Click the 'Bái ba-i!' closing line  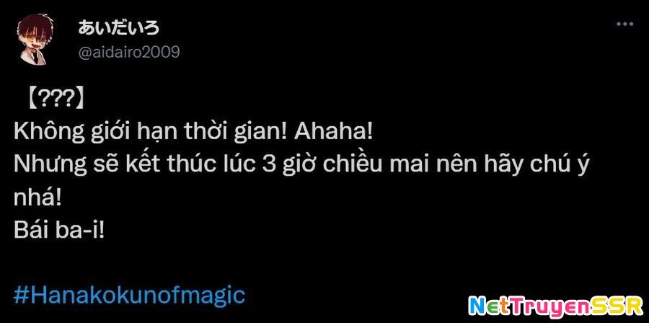tap(59, 231)
